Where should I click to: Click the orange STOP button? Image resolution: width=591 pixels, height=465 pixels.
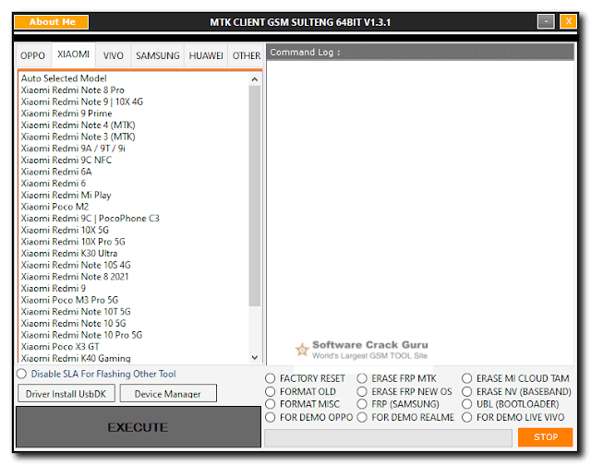click(x=546, y=436)
